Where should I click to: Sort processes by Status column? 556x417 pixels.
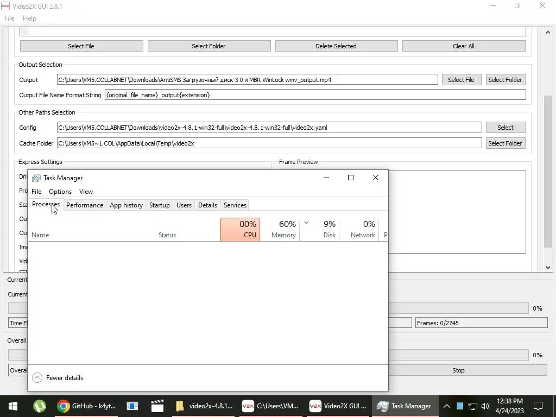187,230
